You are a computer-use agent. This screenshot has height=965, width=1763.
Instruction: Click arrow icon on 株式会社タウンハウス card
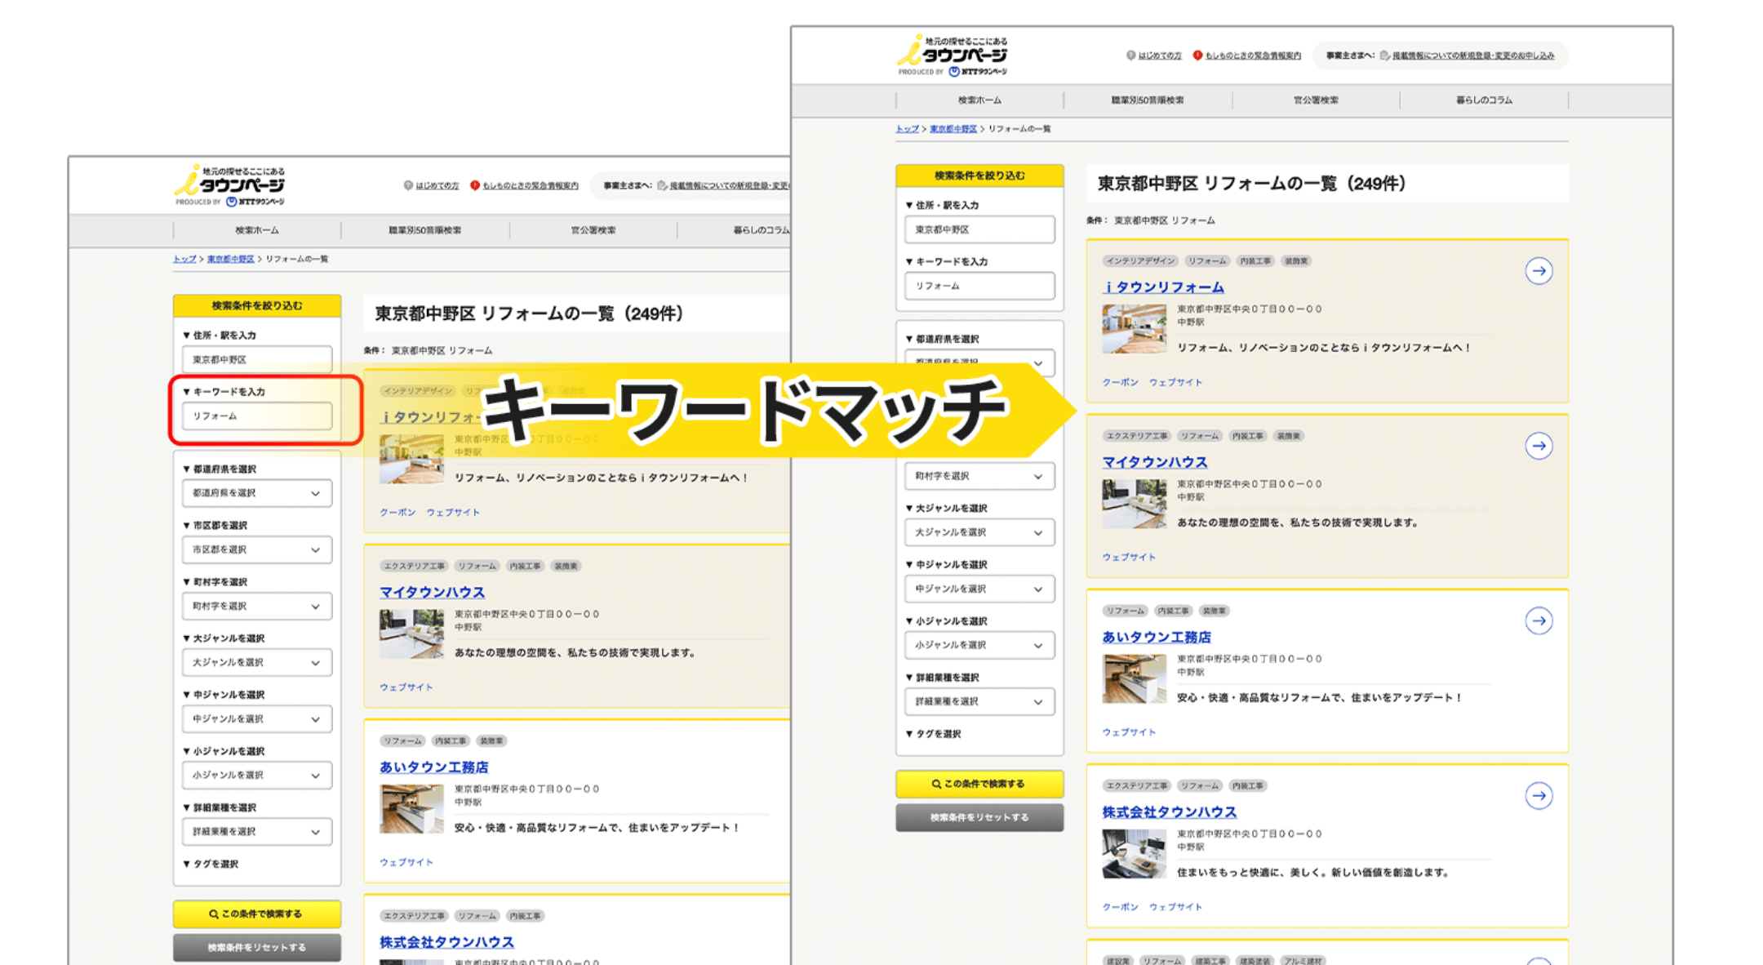pos(1539,795)
